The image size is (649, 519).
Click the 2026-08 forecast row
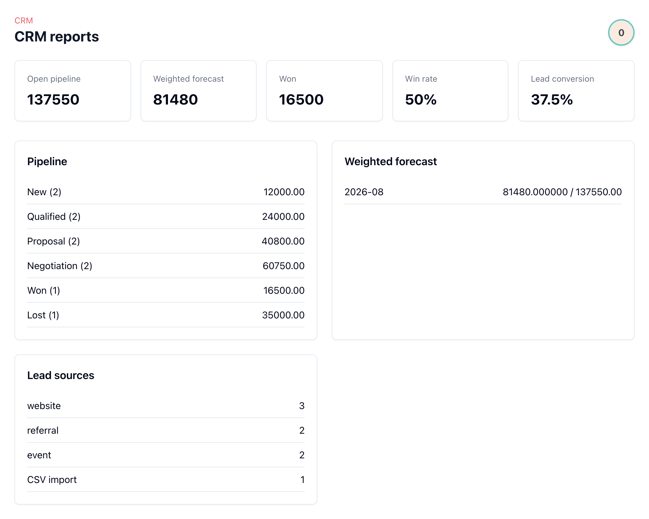tap(483, 192)
